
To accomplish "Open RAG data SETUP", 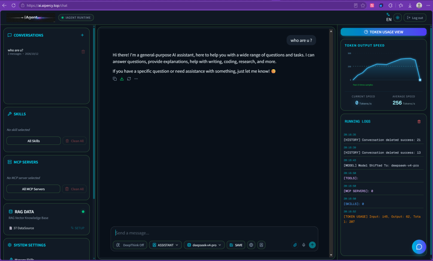I will point(78,228).
